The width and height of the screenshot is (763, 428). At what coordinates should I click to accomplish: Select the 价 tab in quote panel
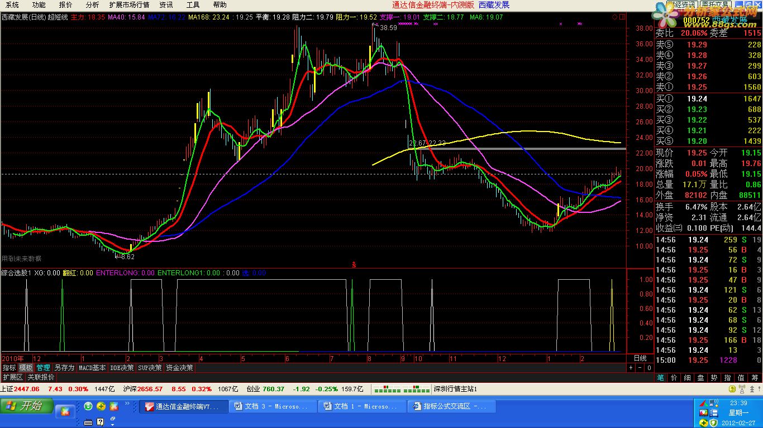(674, 378)
